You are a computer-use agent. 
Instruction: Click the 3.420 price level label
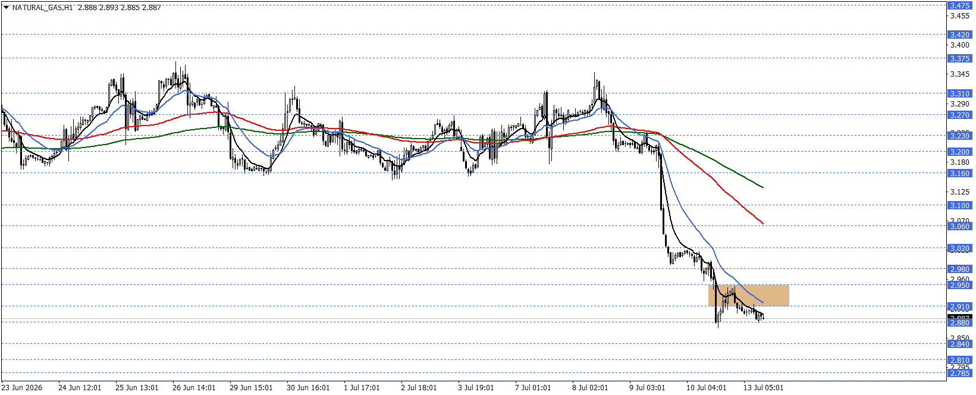click(x=959, y=35)
